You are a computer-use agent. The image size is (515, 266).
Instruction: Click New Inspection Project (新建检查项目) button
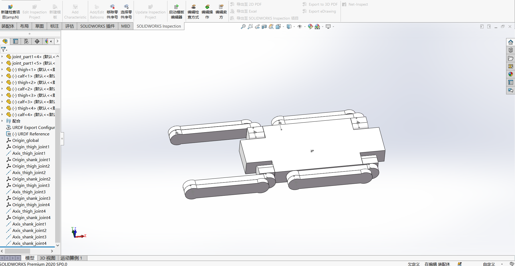point(10,12)
